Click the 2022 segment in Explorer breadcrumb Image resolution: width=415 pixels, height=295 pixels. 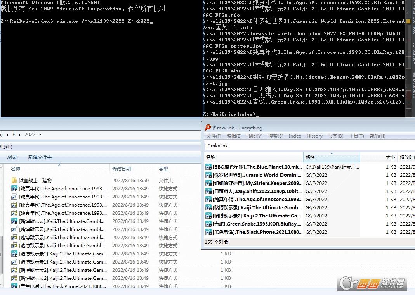(x=30, y=135)
